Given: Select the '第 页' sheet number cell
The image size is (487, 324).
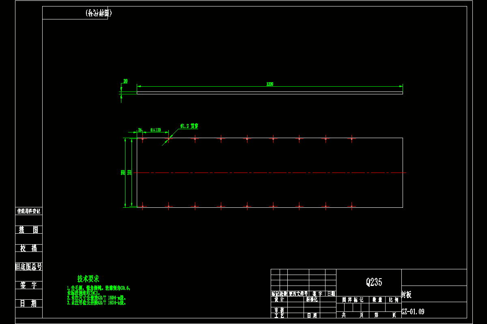Looking at the screenshot, I should pyautogui.click(x=385, y=314).
